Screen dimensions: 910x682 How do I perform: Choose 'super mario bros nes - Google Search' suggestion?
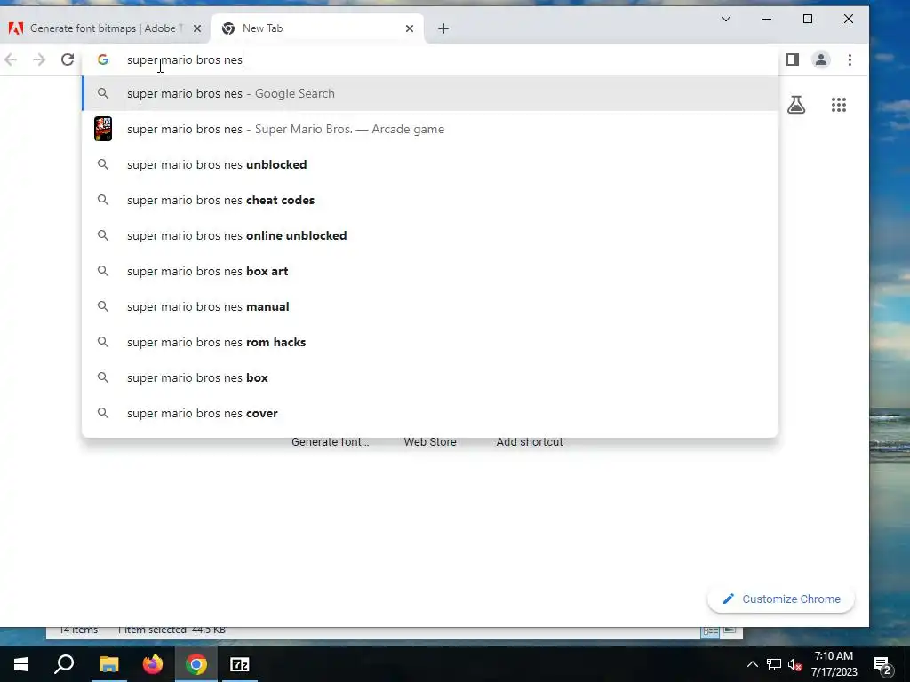430,93
